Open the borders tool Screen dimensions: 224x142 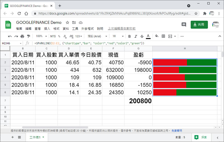point(163,36)
